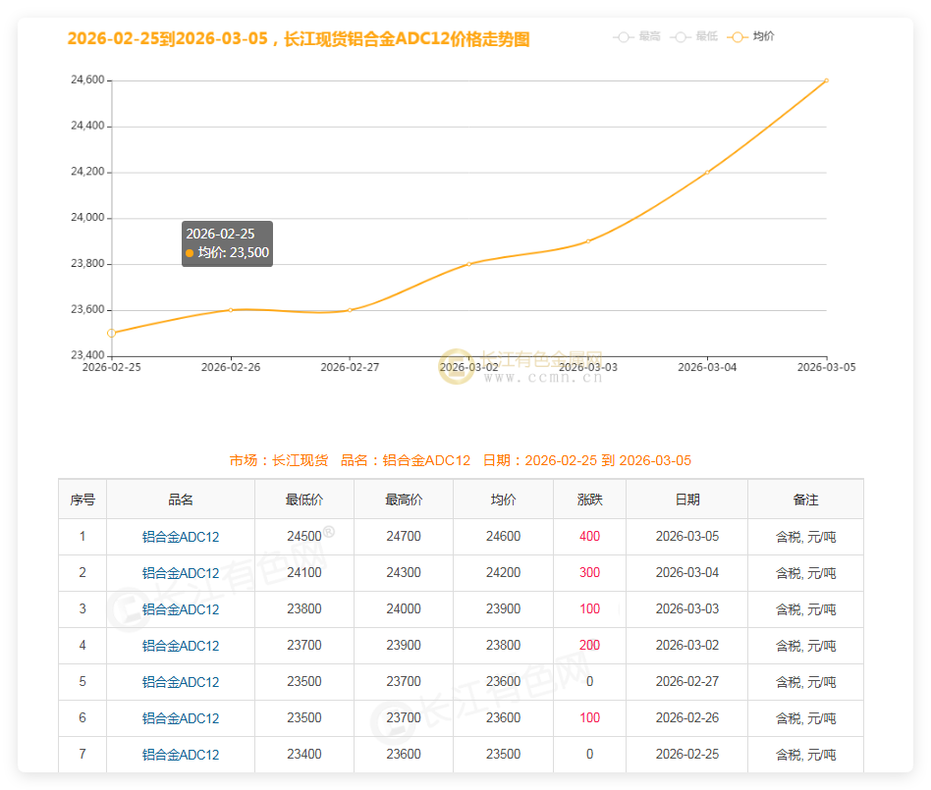Click the x-axis label 2026-03-04
The width and height of the screenshot is (931, 790).
[x=707, y=367]
